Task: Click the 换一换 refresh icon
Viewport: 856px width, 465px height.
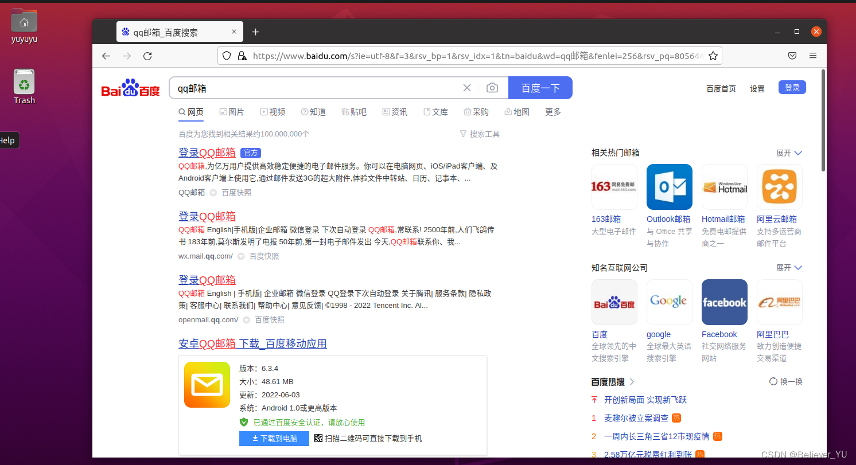Action: click(x=773, y=382)
